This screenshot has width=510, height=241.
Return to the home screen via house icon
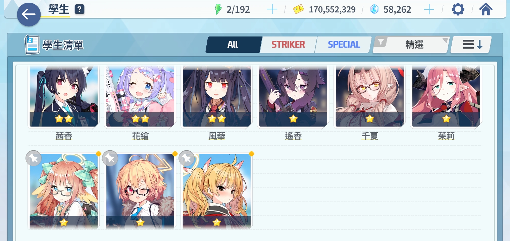(x=486, y=9)
